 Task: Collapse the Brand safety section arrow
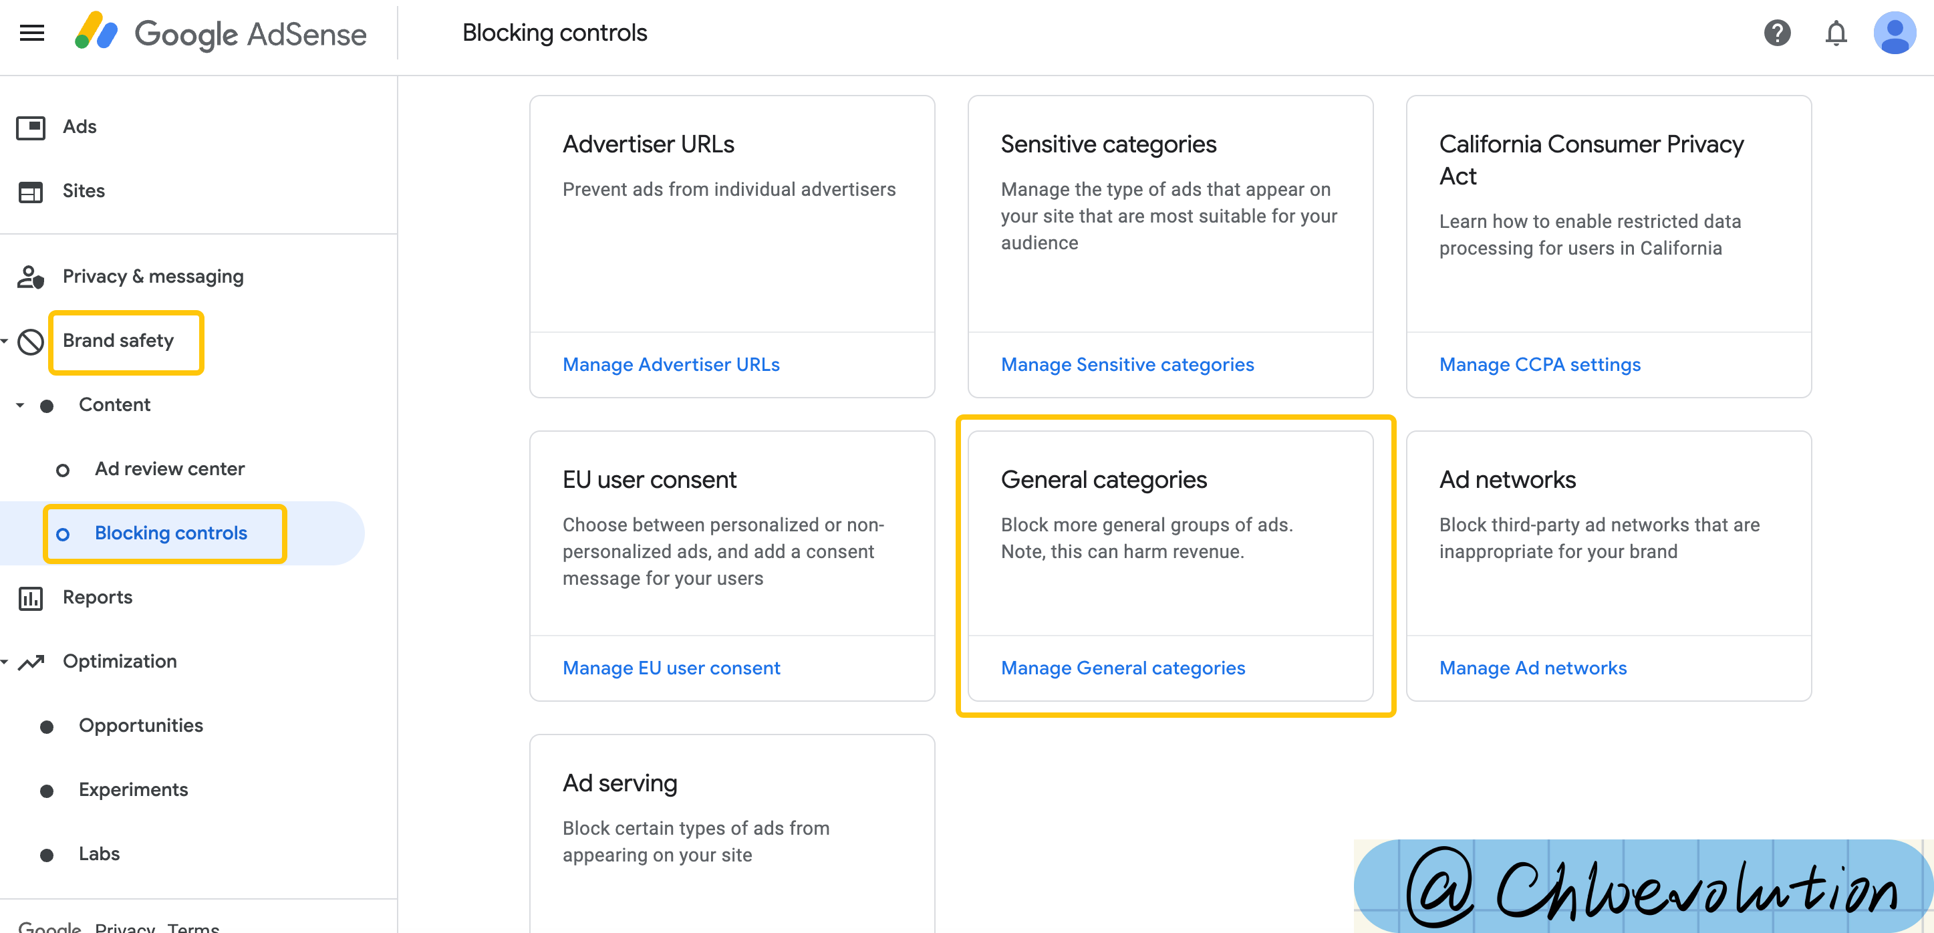pyautogui.click(x=5, y=342)
